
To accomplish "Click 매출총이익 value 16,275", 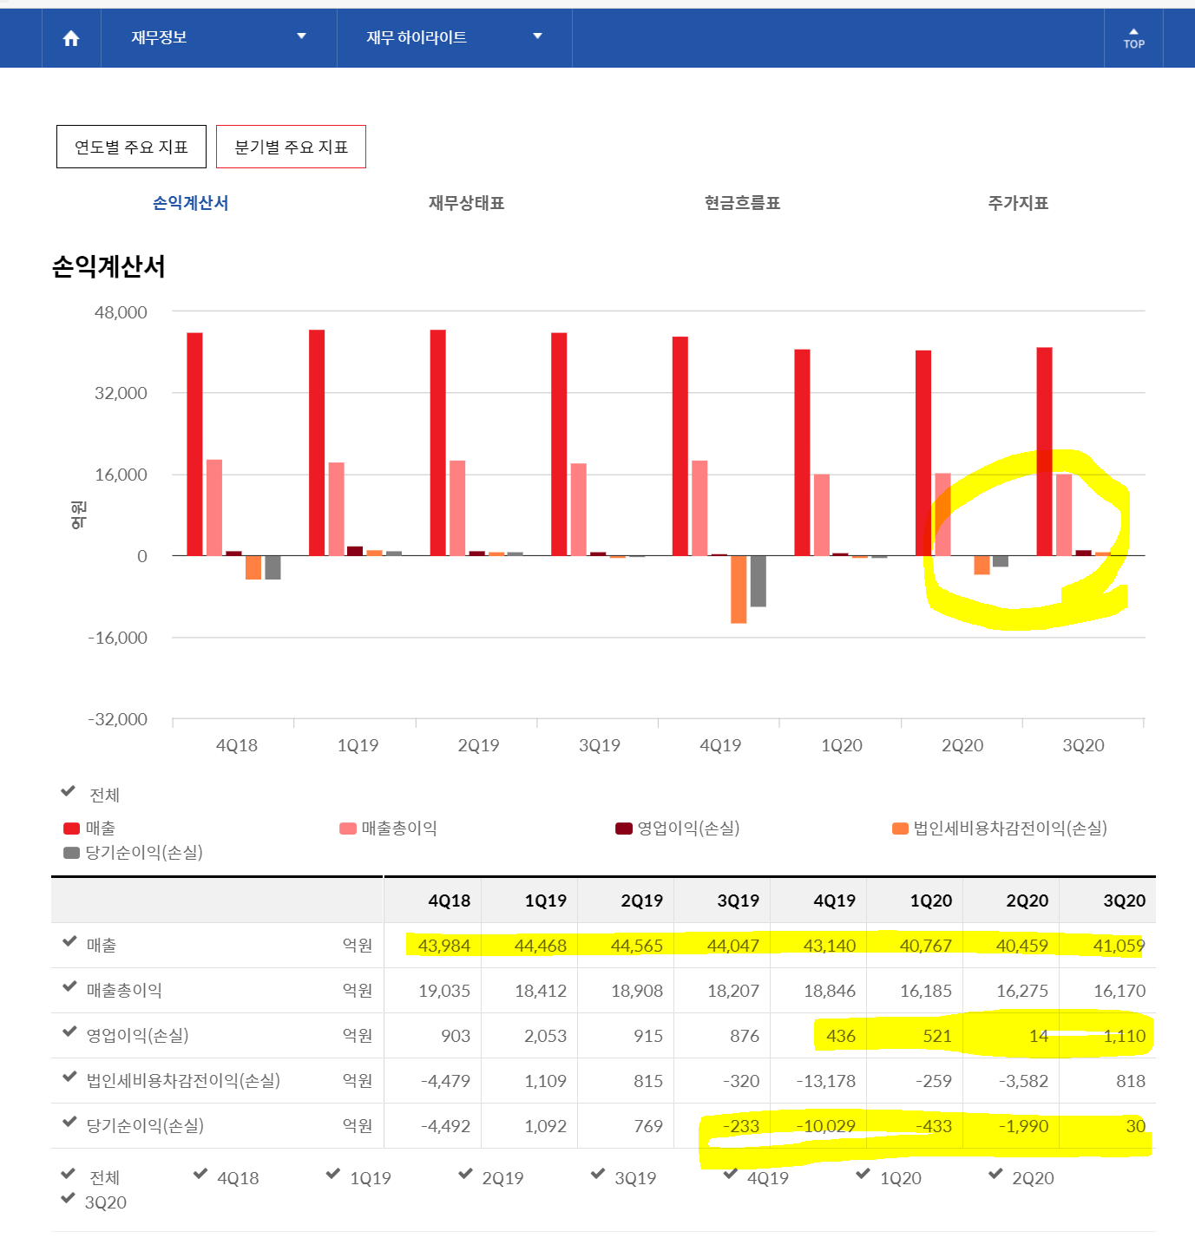I will tap(1022, 991).
